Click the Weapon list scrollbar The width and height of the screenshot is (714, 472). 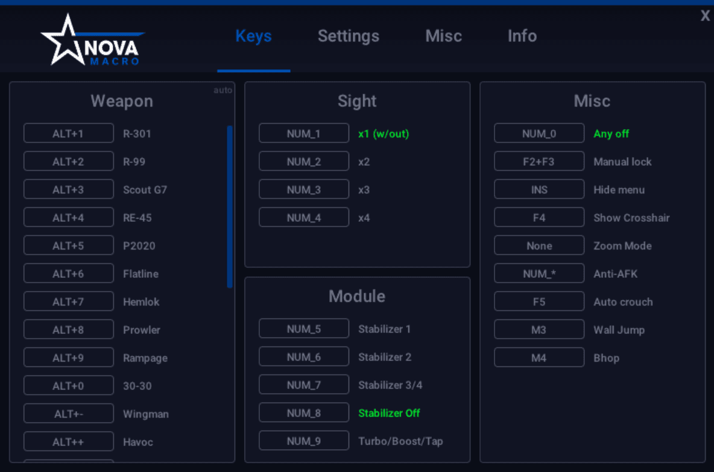tap(230, 207)
